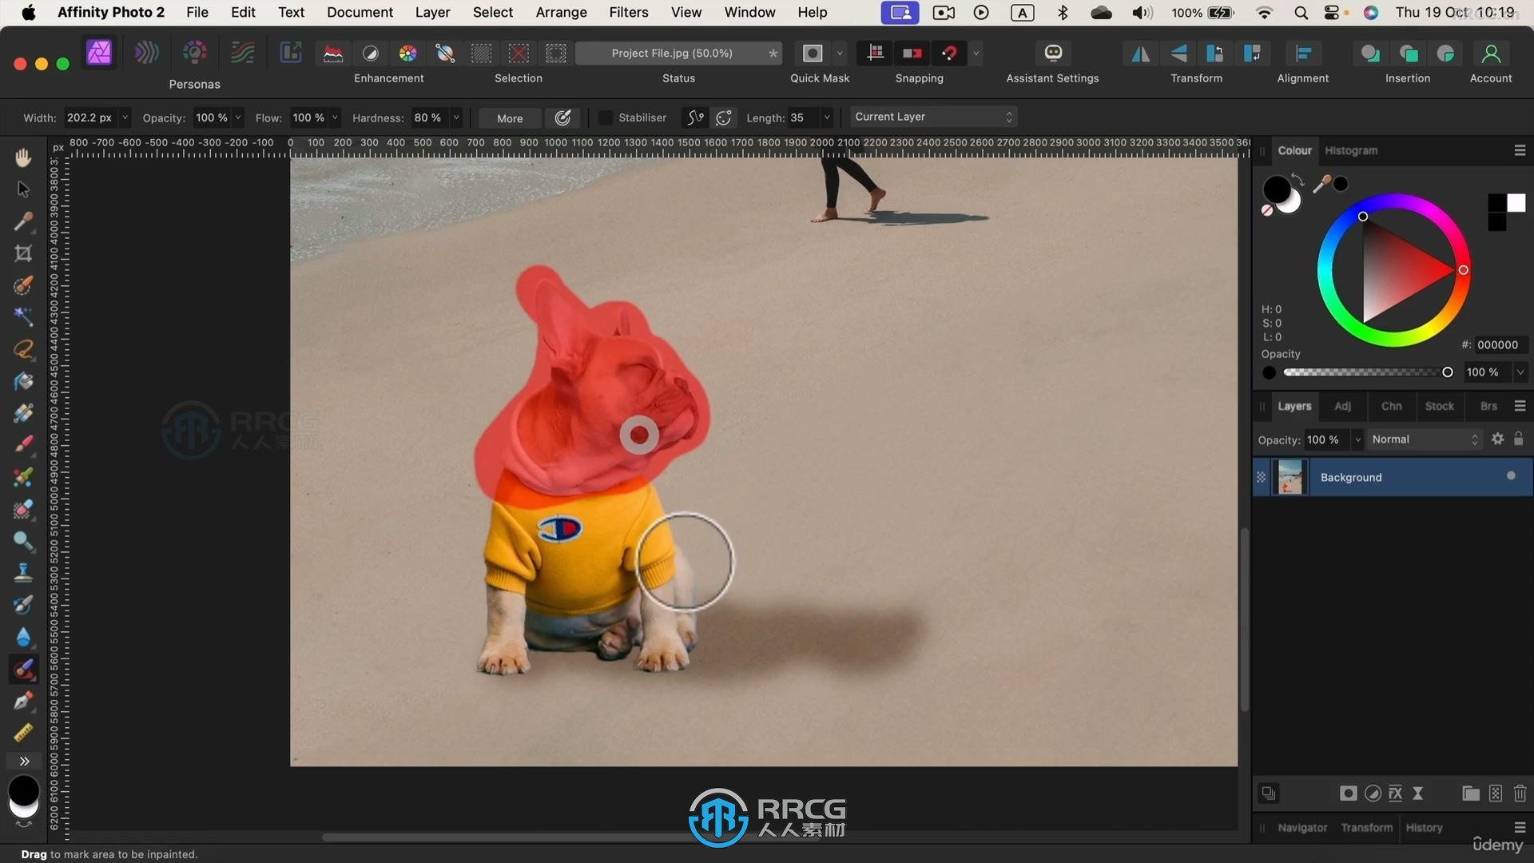The height and width of the screenshot is (863, 1534).
Task: Expand the Quick Mask options arrow
Action: (x=840, y=53)
